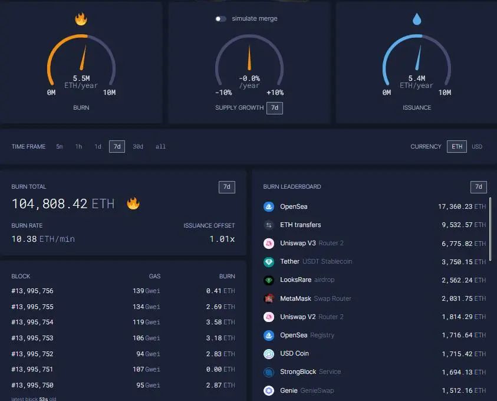497x401 pixels.
Task: Click the Uniswap V3 unicorn icon
Action: [x=269, y=244]
